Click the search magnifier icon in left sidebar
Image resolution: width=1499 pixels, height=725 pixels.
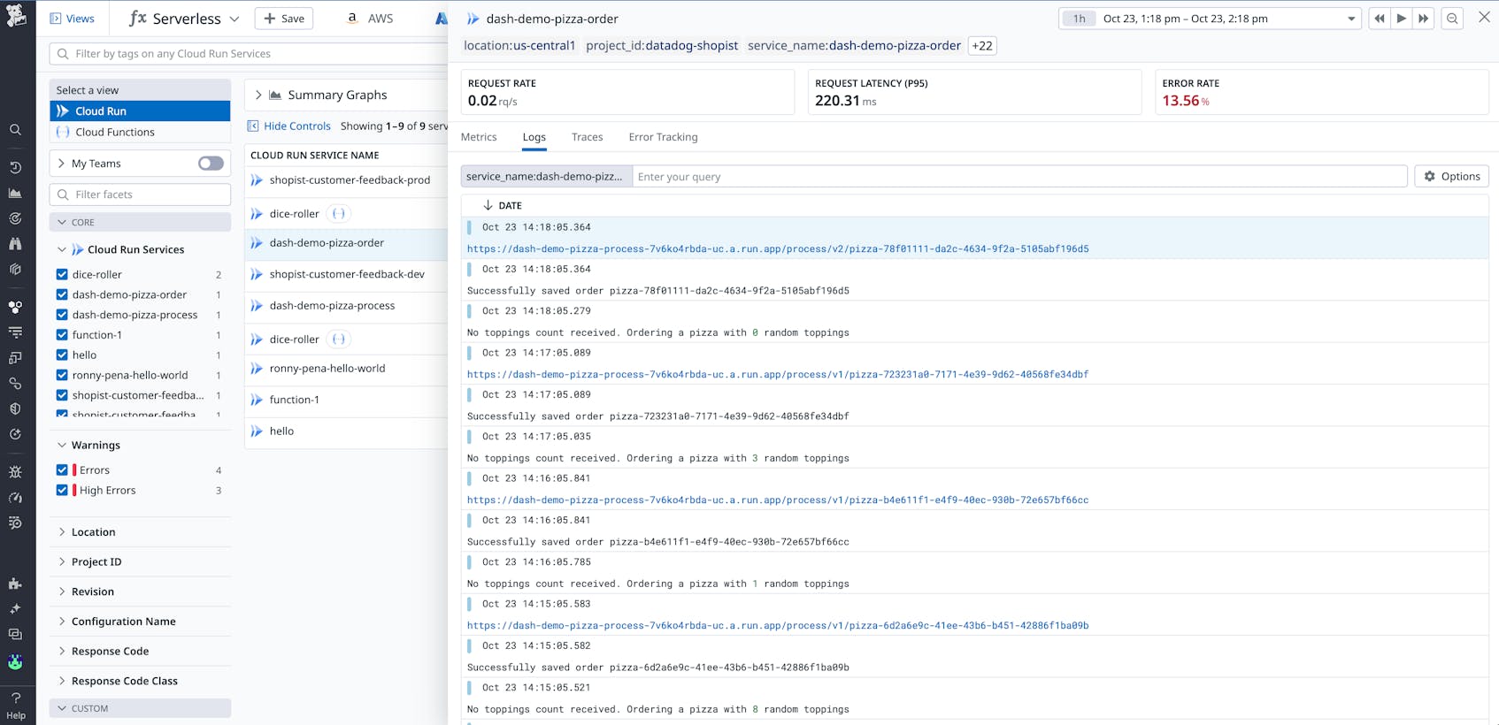coord(15,130)
